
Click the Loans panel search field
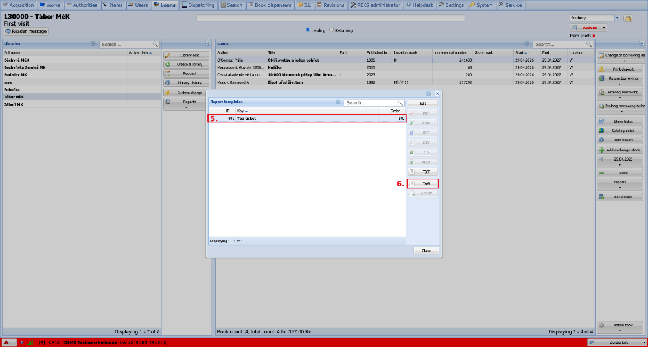click(560, 44)
